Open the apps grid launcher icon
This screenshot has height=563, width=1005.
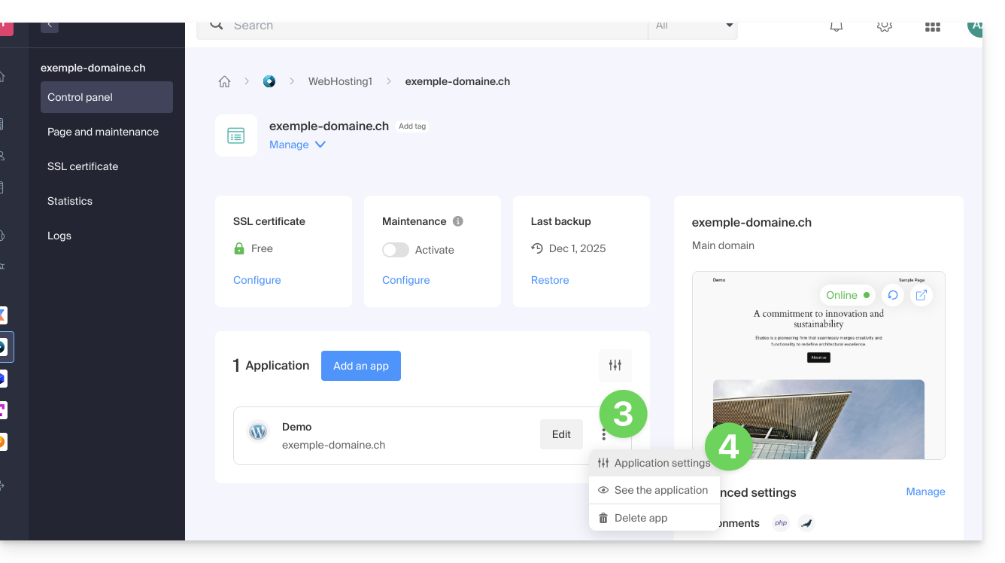[x=932, y=27]
